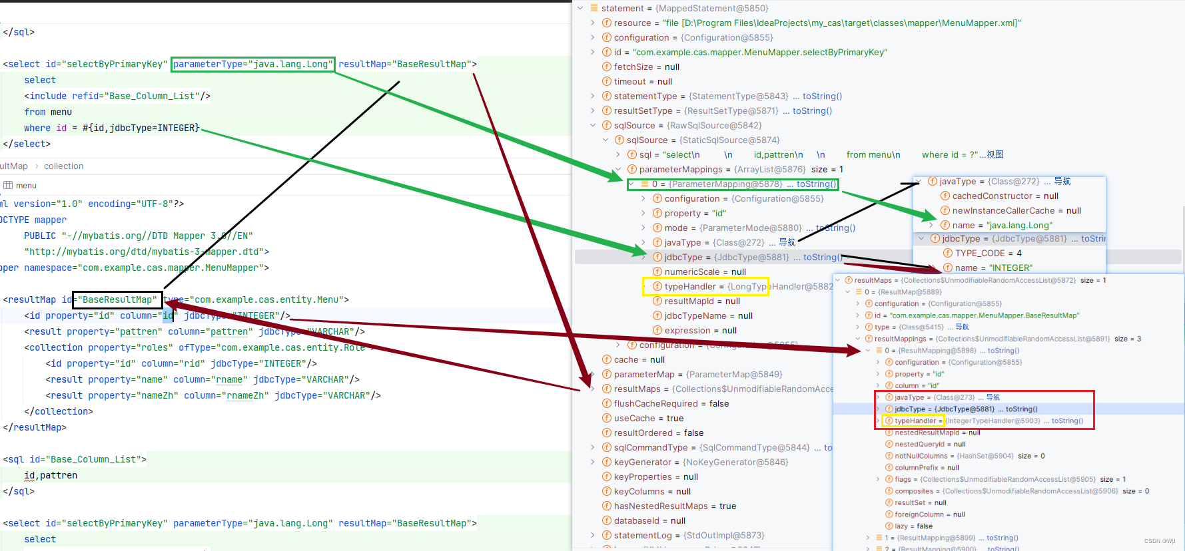The width and height of the screenshot is (1185, 551).
Task: Click the result property="nameZh" code line
Action: [213, 395]
